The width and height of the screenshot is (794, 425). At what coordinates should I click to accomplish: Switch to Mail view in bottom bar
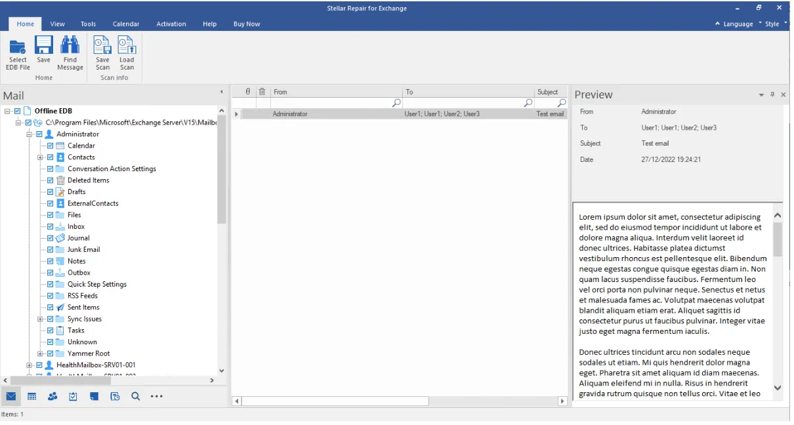[x=11, y=396]
